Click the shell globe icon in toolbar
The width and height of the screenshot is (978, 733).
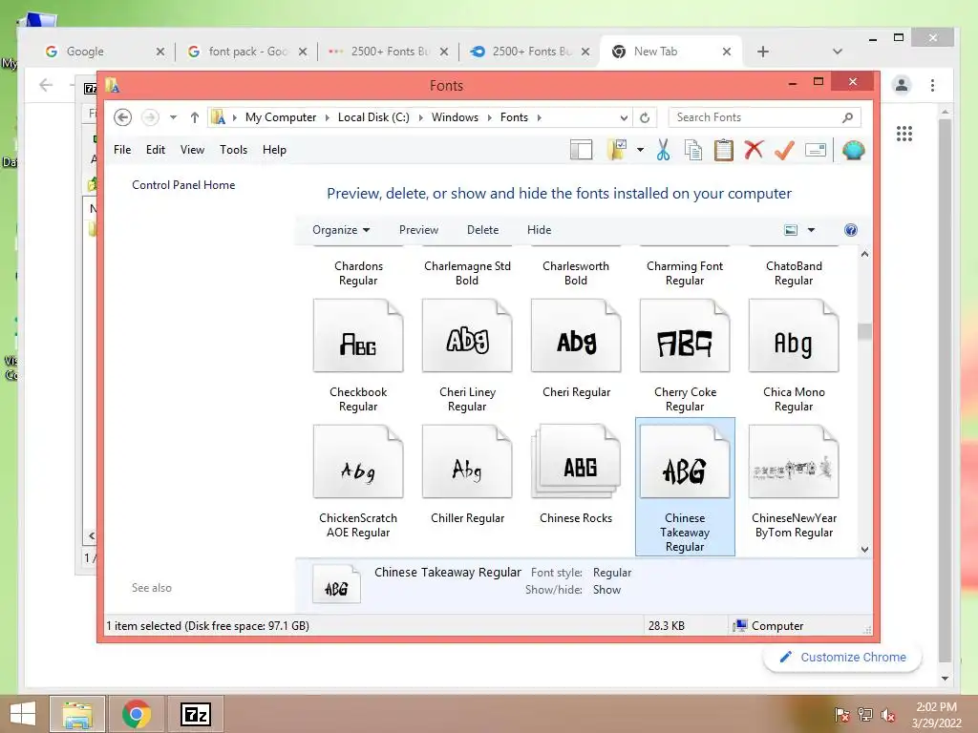coord(853,150)
